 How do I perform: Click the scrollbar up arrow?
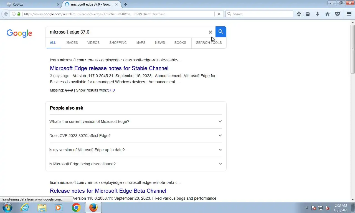(353, 22)
